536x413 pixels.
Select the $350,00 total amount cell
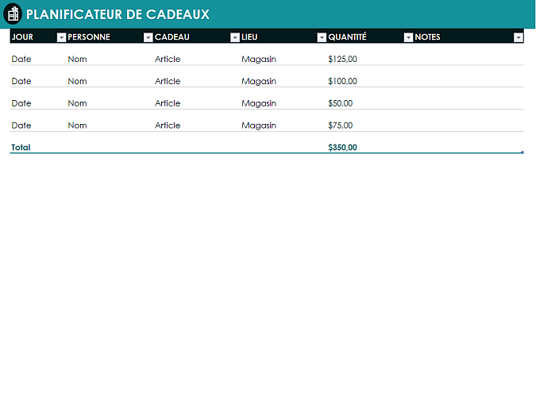[342, 148]
